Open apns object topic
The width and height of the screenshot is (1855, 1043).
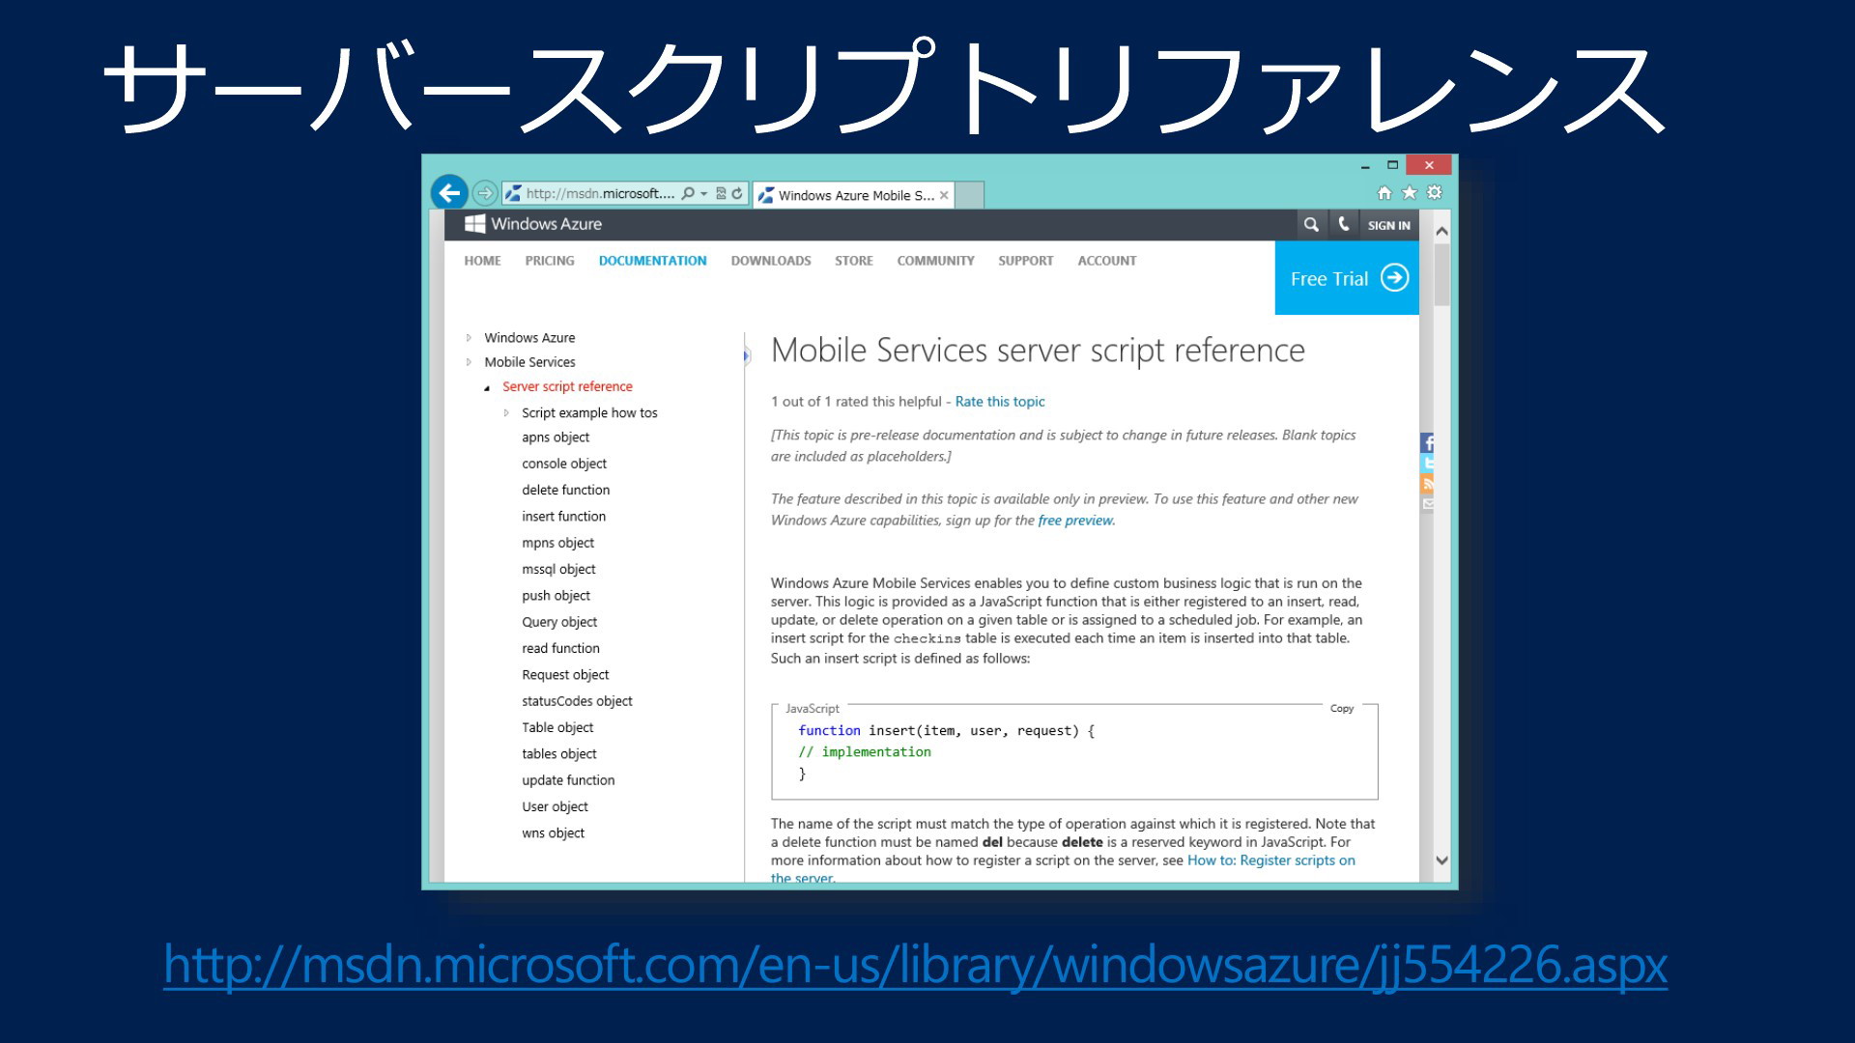coord(556,437)
